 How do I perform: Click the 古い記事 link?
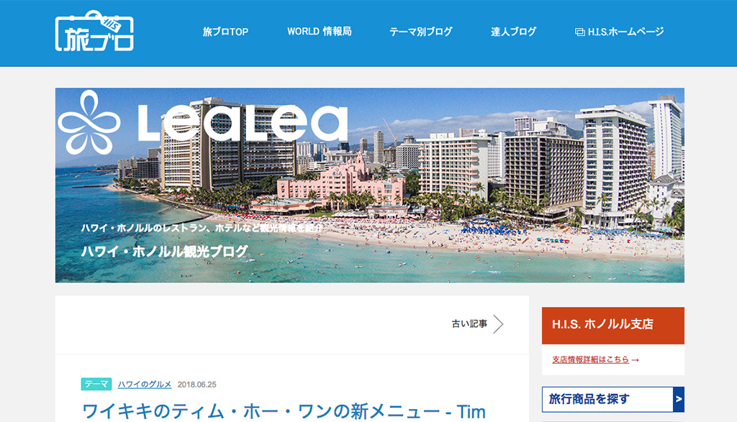click(469, 324)
